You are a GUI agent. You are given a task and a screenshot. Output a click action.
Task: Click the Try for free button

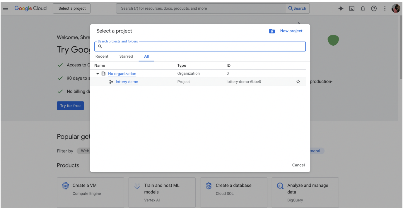pos(70,106)
